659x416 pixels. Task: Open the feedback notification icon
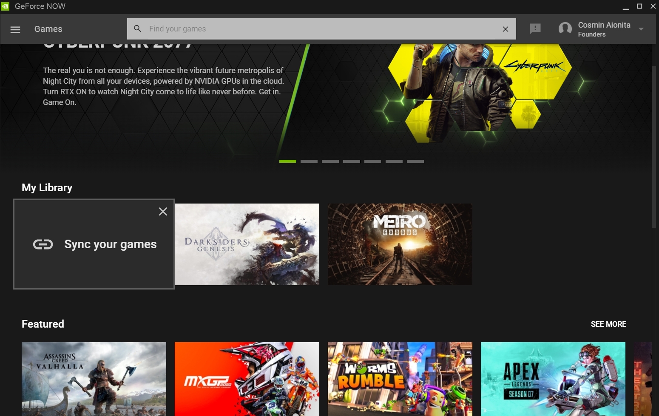535,29
